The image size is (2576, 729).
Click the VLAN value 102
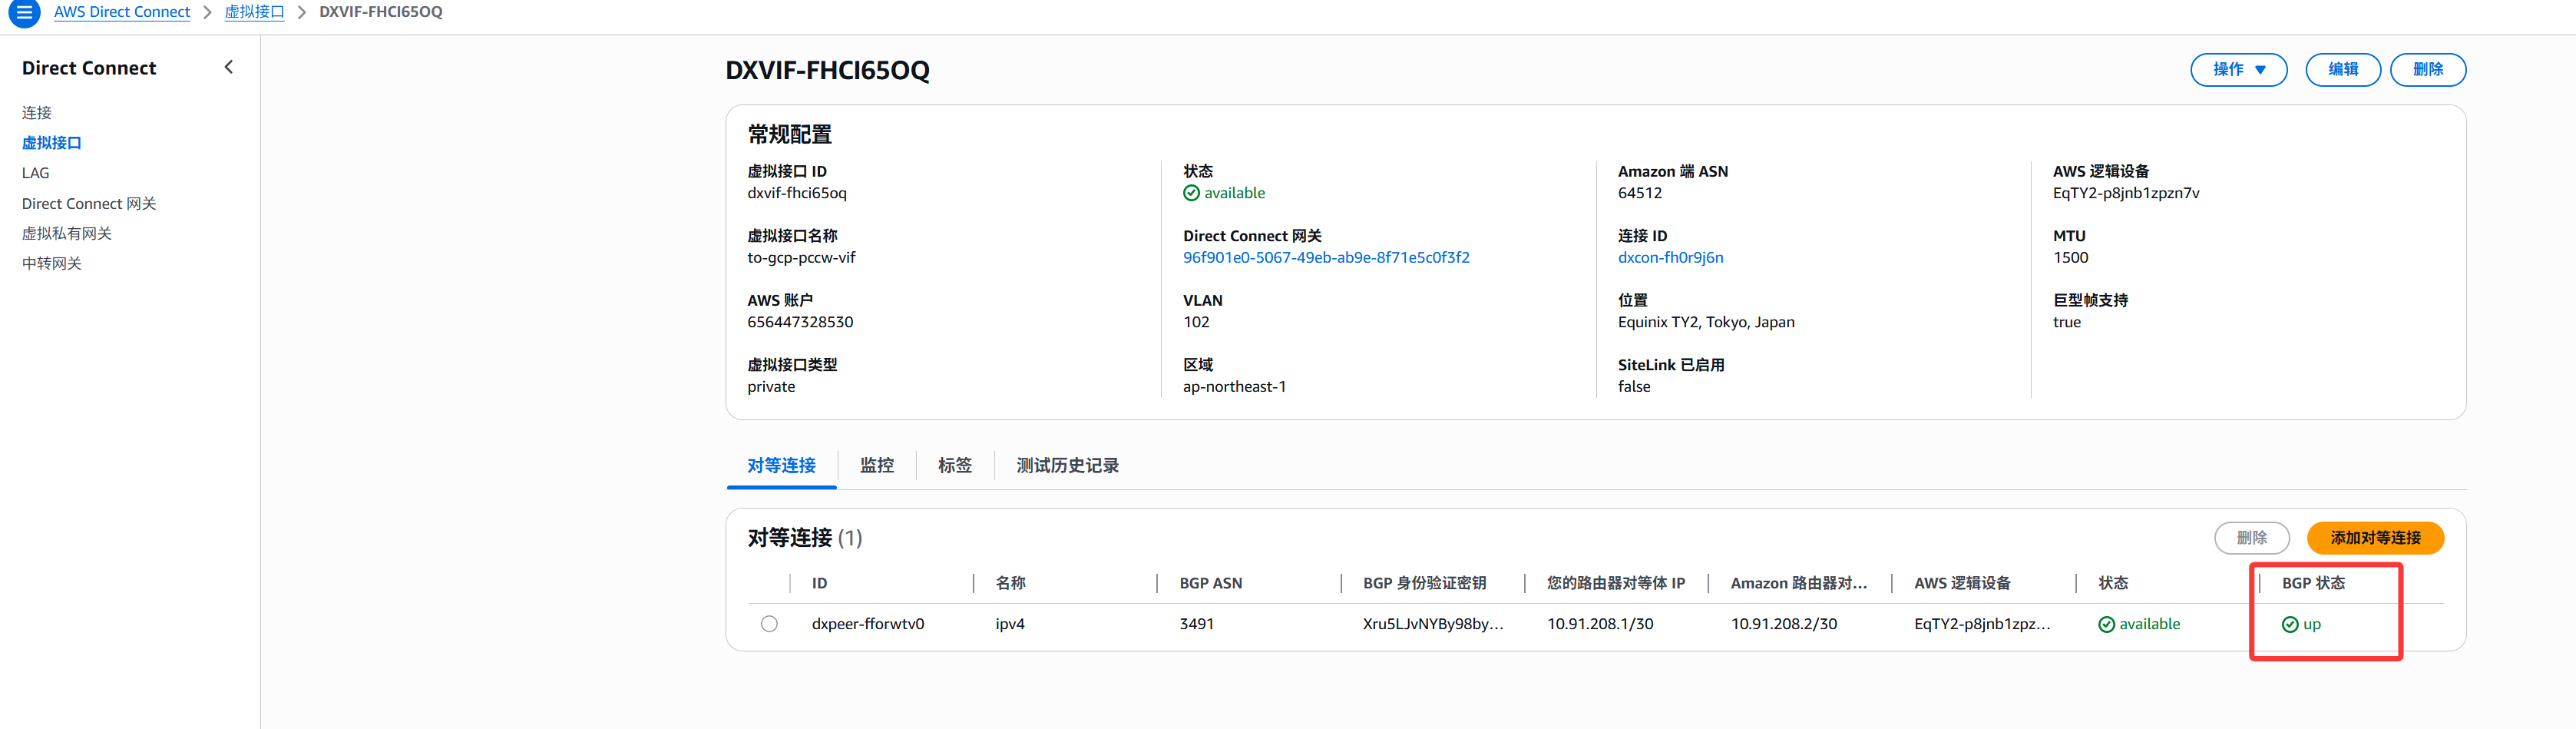1196,322
